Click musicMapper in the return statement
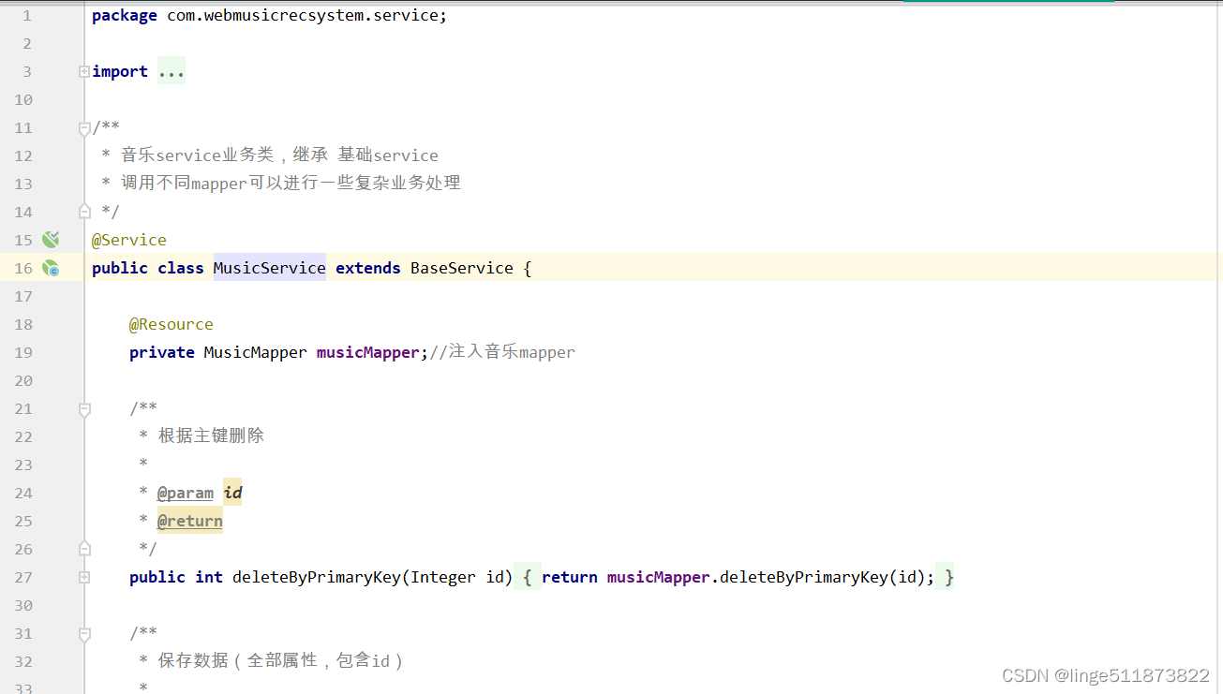1223x694 pixels. click(659, 577)
